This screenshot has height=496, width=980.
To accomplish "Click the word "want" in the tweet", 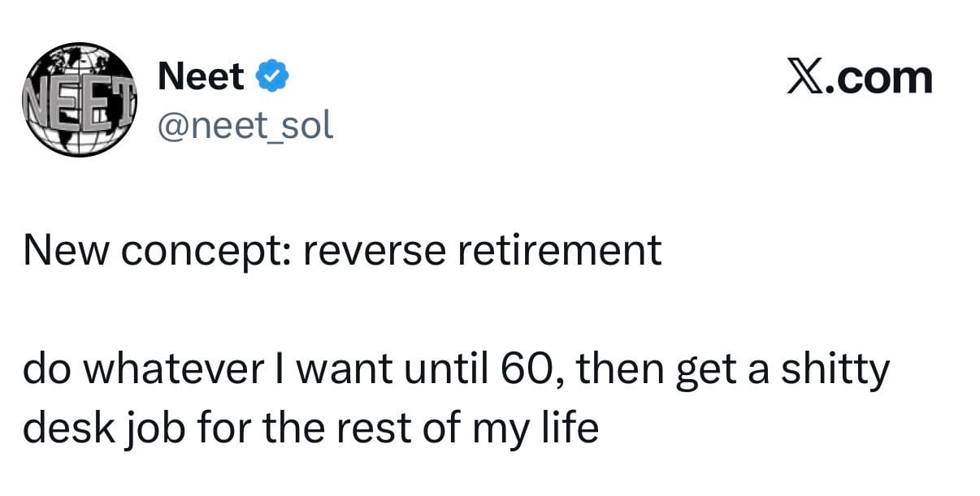I will coord(341,371).
